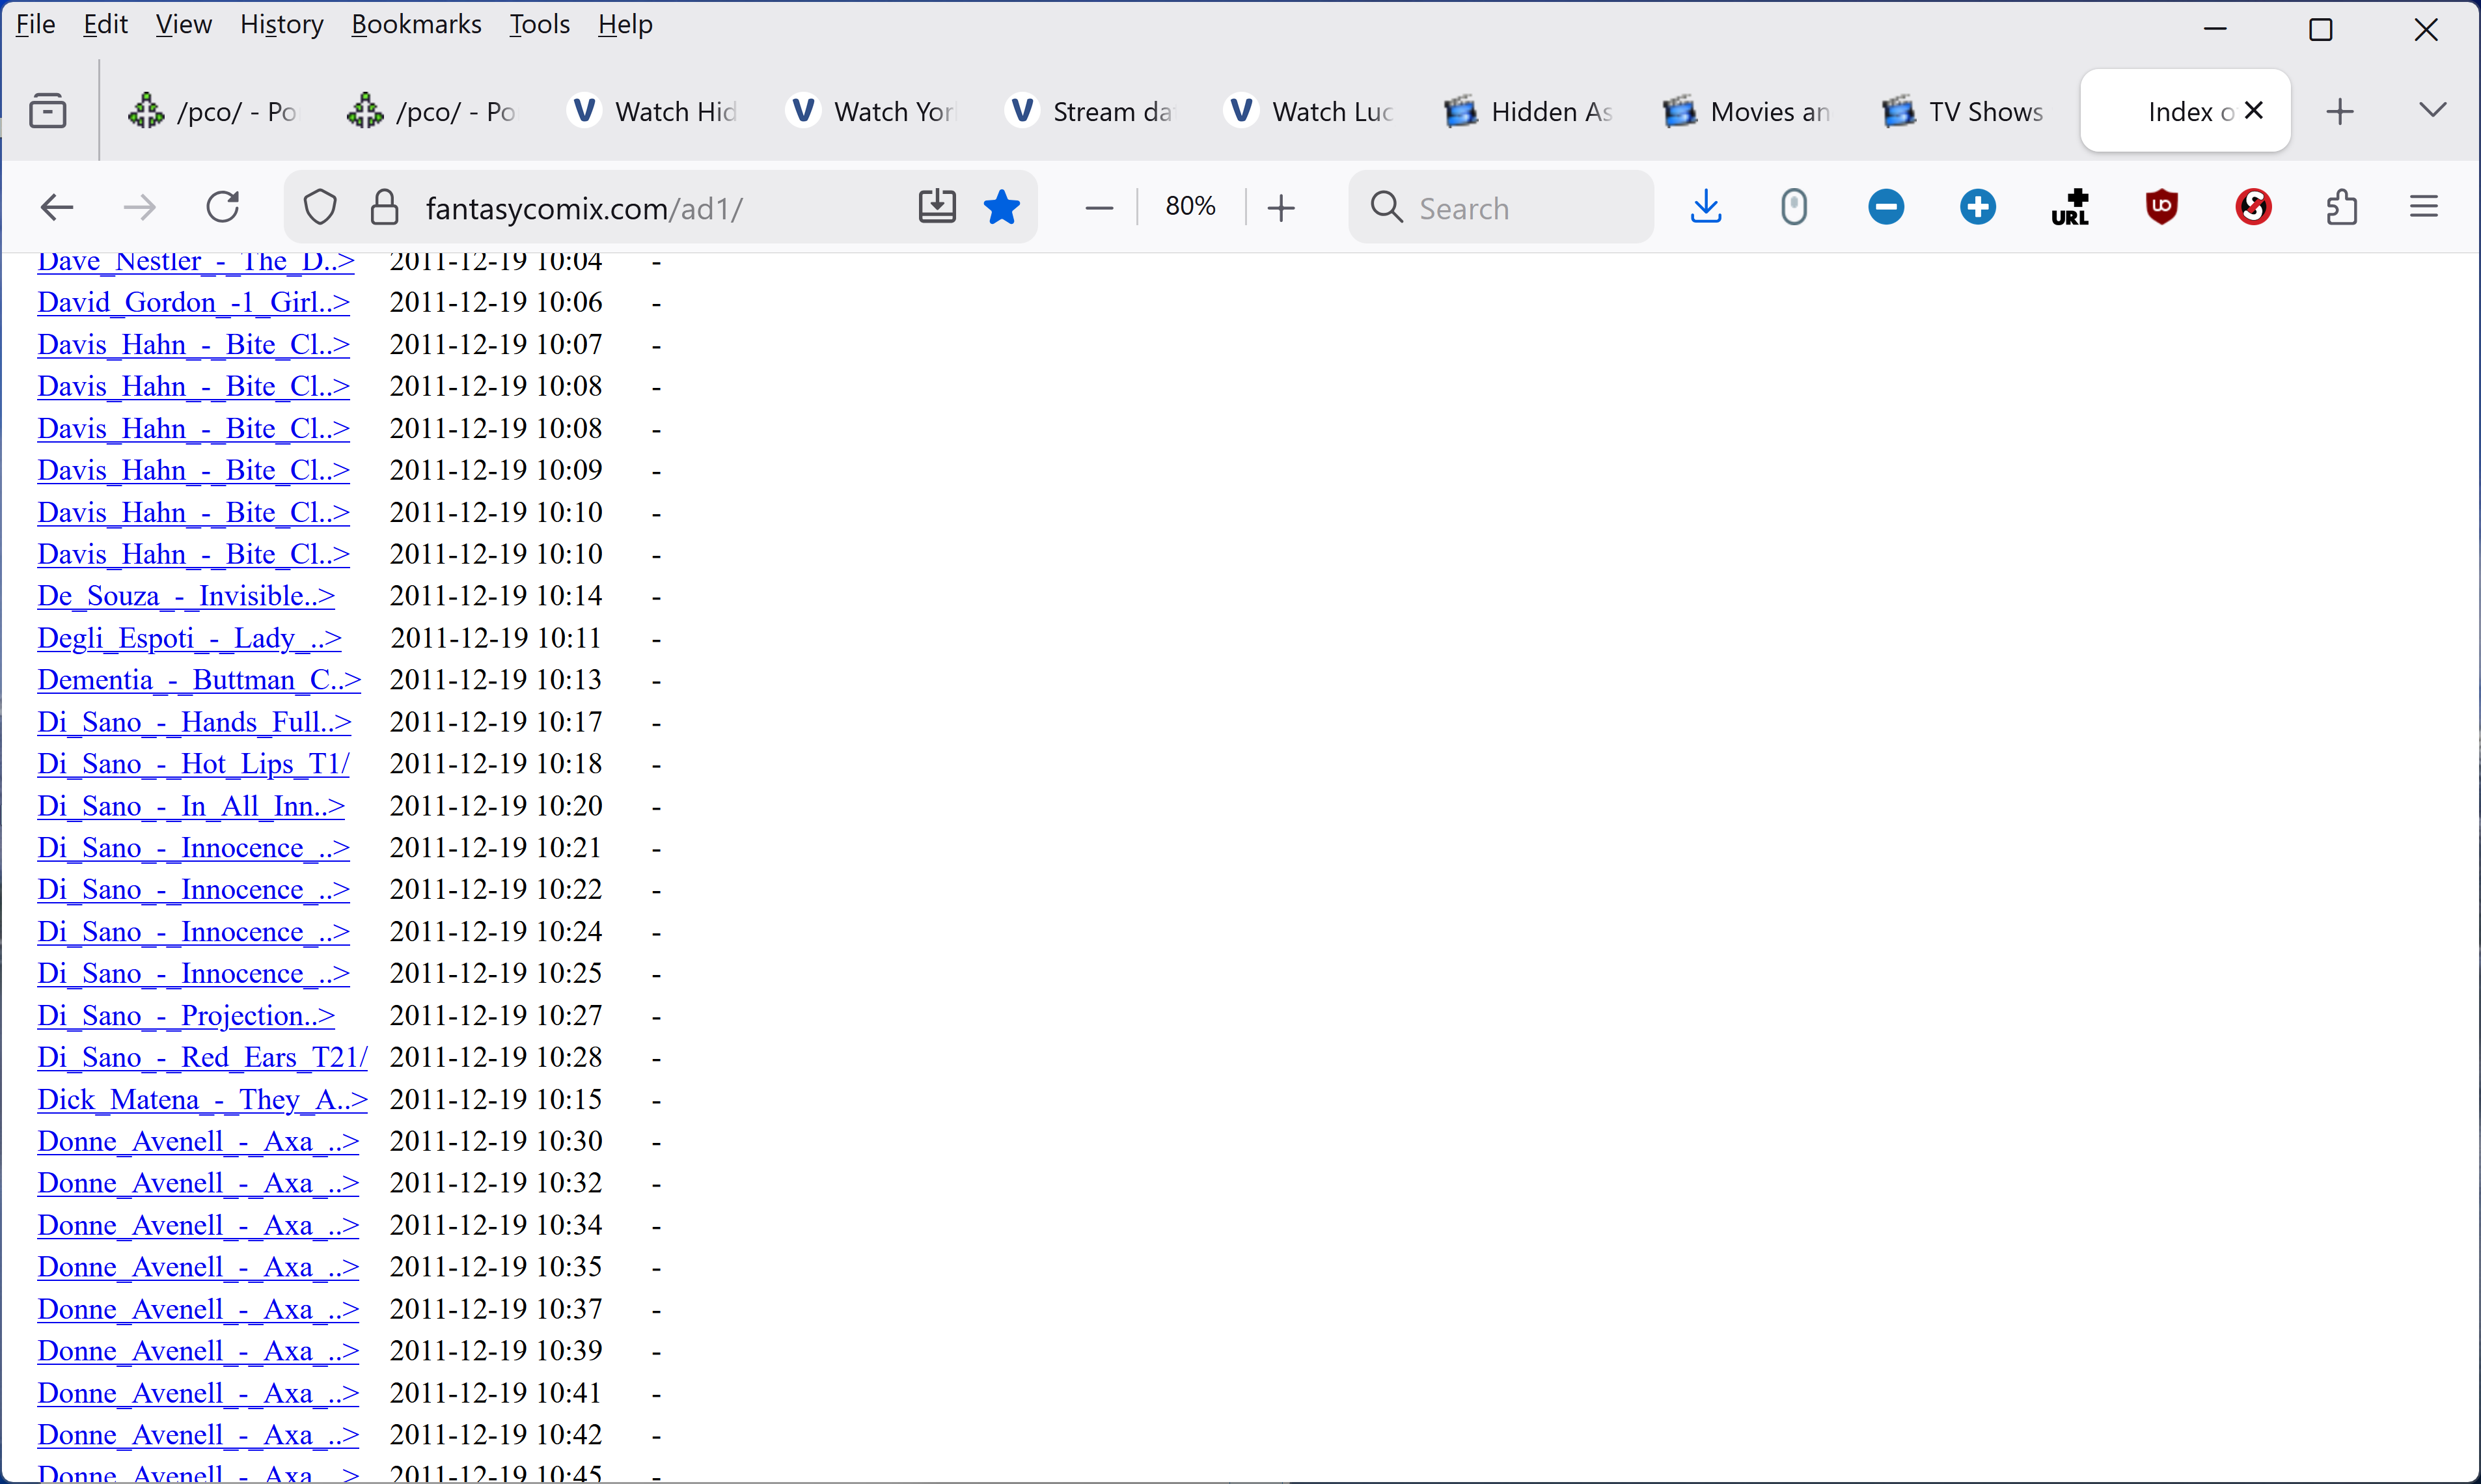The image size is (2481, 1484).
Task: Click the URL plus extension icon
Action: (2070, 207)
